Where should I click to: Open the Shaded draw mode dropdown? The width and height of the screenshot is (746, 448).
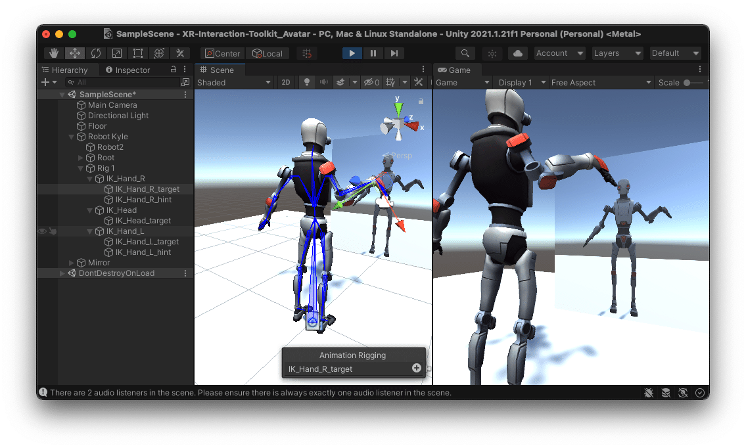[233, 82]
